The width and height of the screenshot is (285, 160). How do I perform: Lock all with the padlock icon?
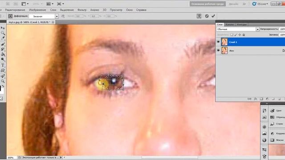[244, 35]
